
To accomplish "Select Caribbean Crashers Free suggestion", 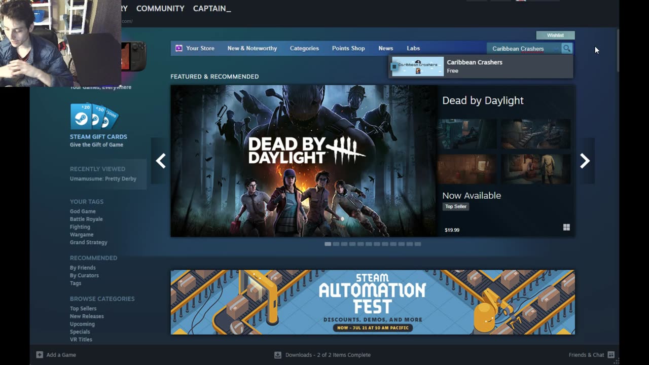I will tap(481, 66).
